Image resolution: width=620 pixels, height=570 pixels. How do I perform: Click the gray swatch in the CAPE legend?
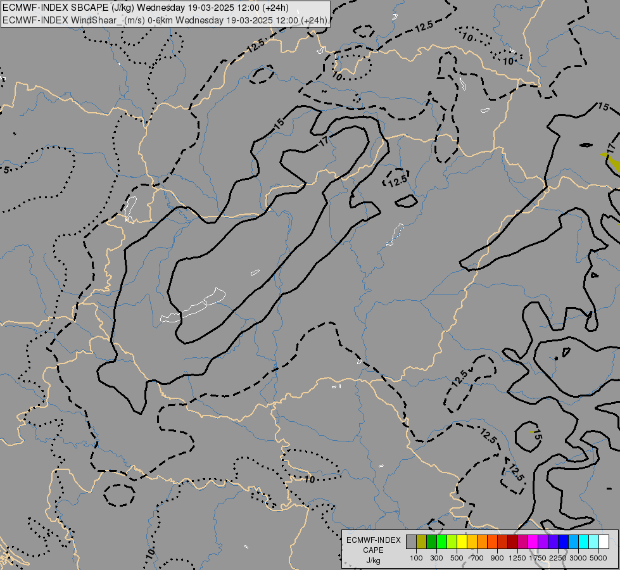[411, 542]
